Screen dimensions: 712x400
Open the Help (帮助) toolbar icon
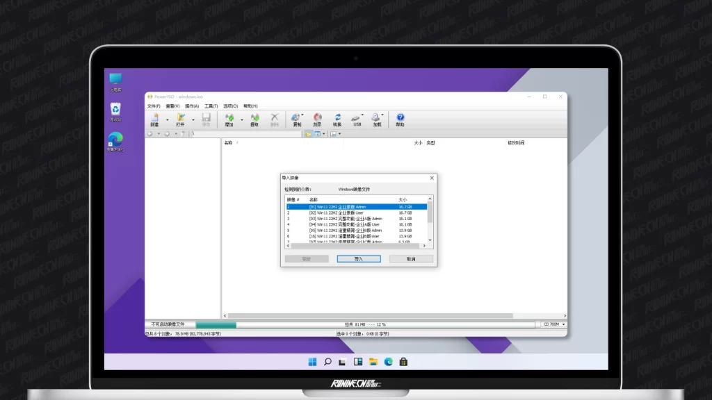(x=400, y=119)
